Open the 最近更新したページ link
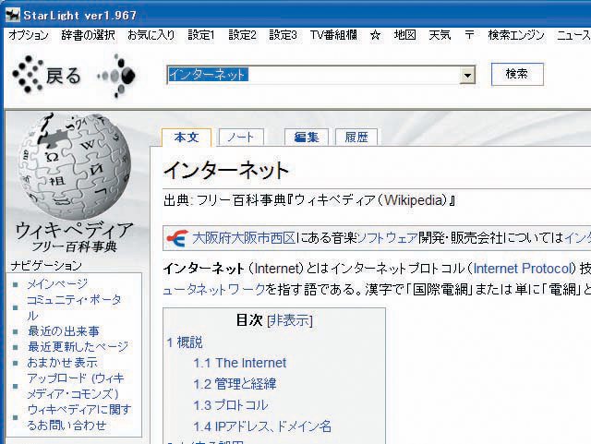This screenshot has width=591, height=444. [78, 347]
